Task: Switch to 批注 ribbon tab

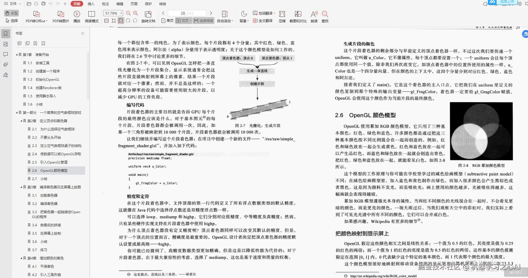Action: click(105, 4)
